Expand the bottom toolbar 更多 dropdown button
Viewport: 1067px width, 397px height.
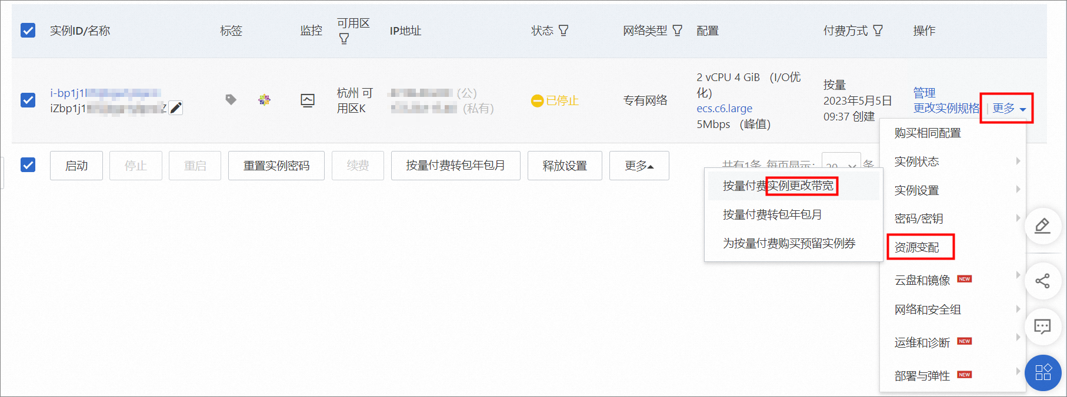639,166
